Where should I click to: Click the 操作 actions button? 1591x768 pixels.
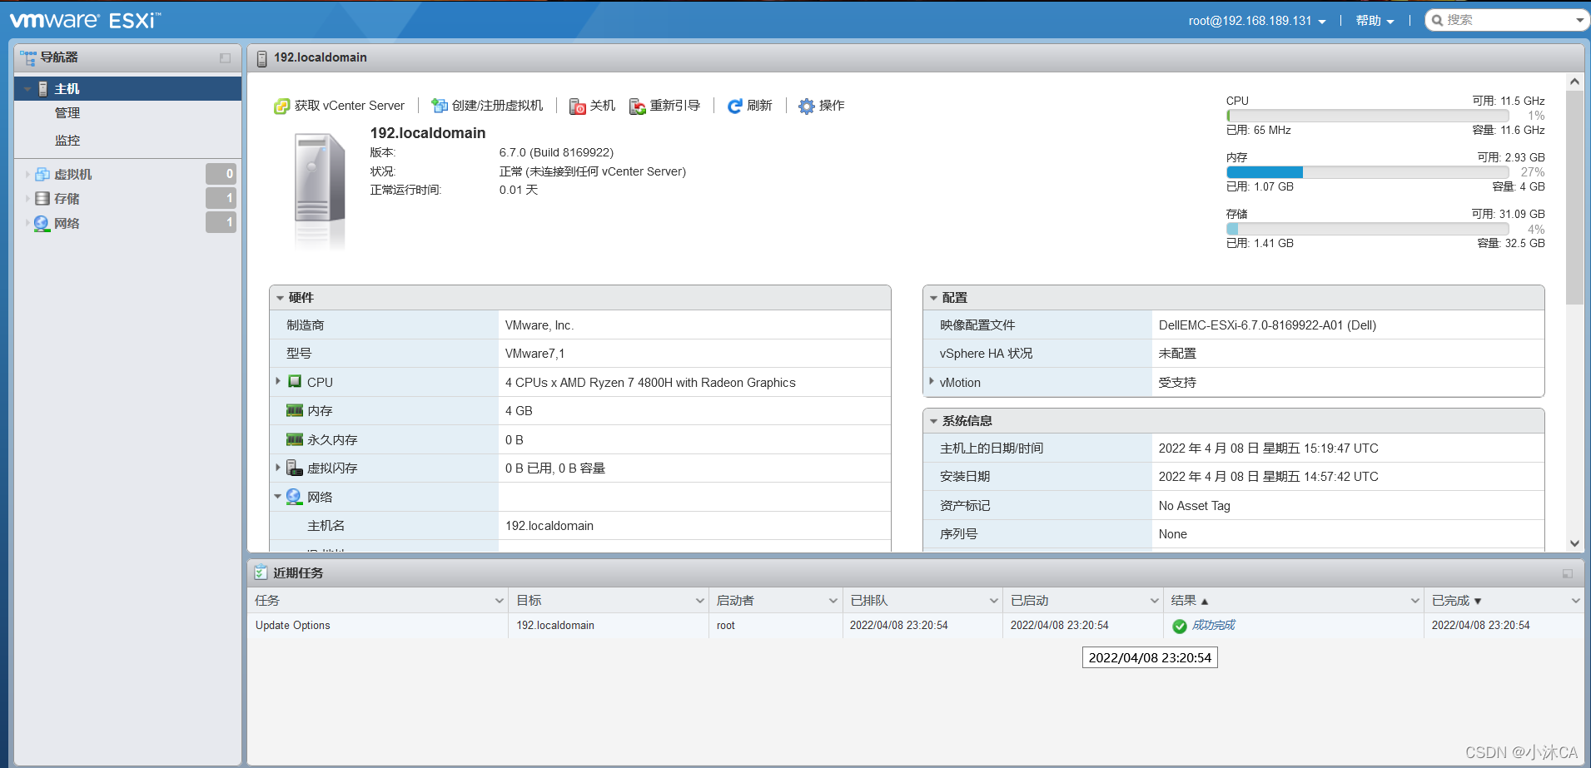tap(822, 106)
